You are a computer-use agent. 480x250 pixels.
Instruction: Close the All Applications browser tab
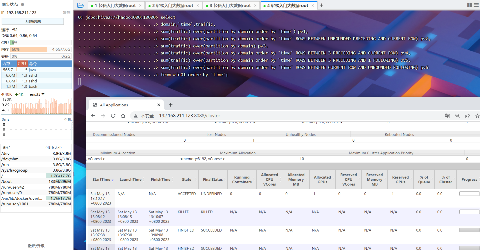[x=158, y=105]
